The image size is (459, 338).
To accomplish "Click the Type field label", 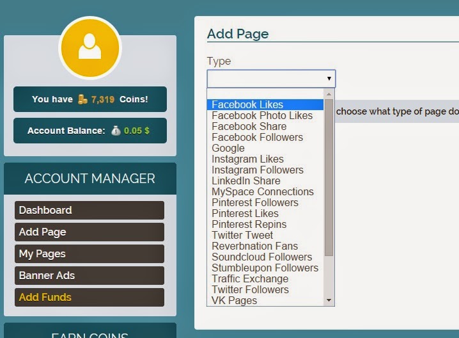I will (219, 61).
